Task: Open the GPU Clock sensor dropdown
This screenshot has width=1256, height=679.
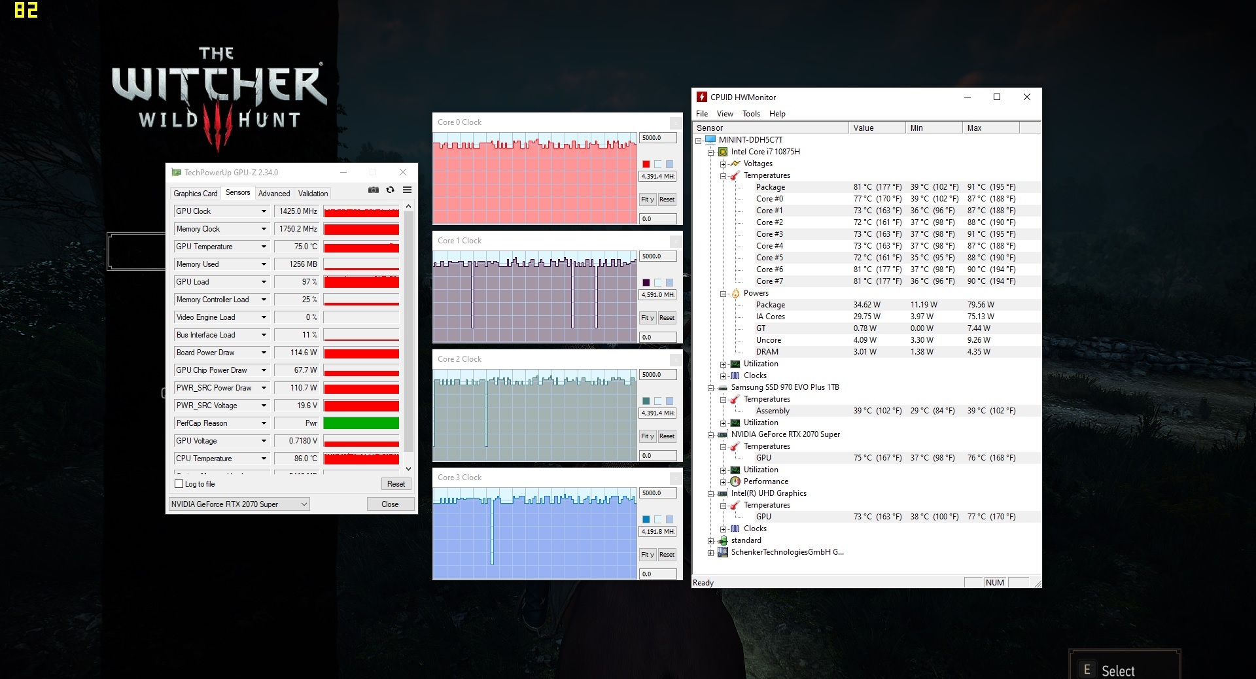Action: coord(264,211)
